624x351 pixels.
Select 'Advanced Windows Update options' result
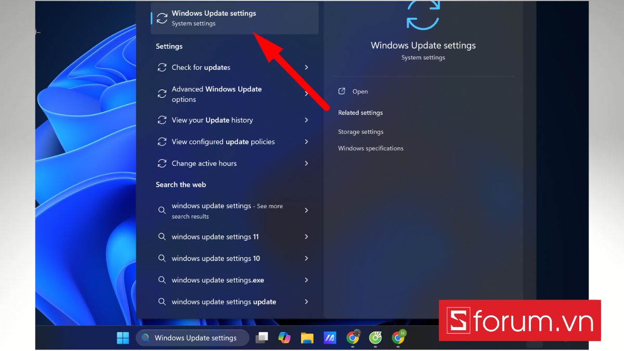[235, 94]
